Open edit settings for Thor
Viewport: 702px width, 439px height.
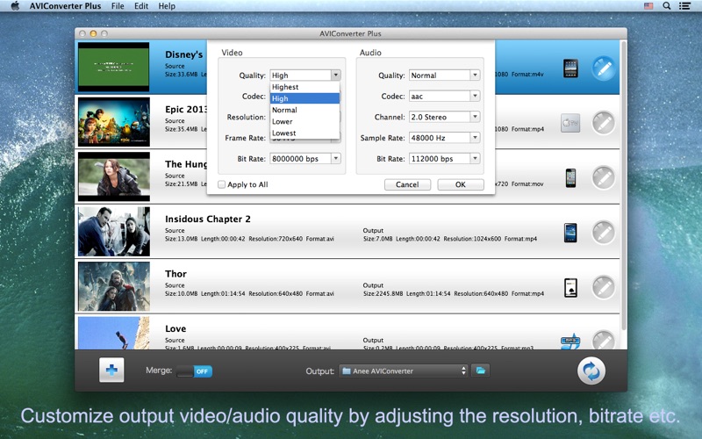point(604,287)
